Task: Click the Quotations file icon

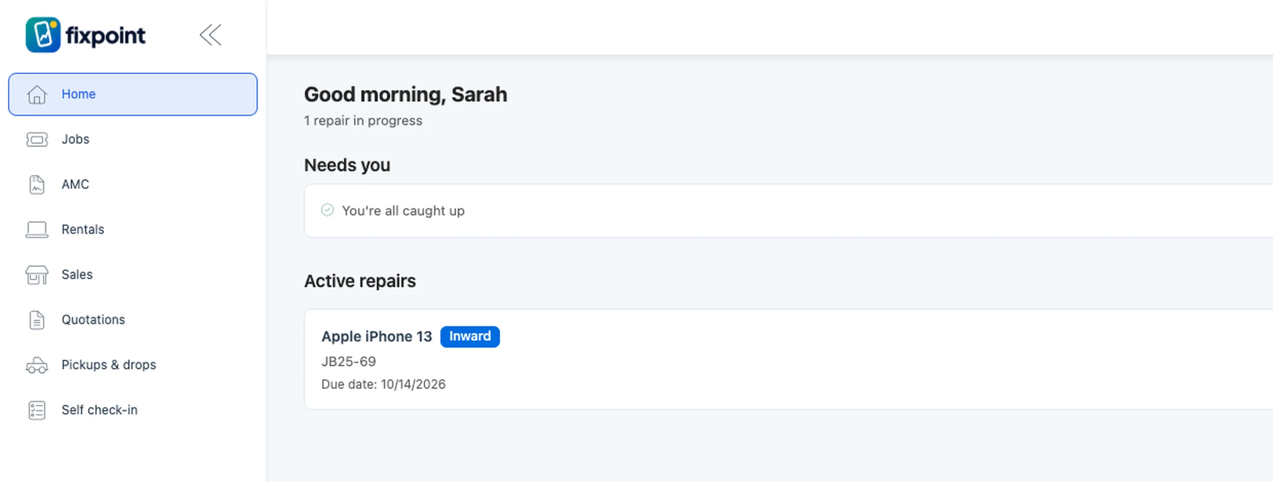Action: [37, 320]
